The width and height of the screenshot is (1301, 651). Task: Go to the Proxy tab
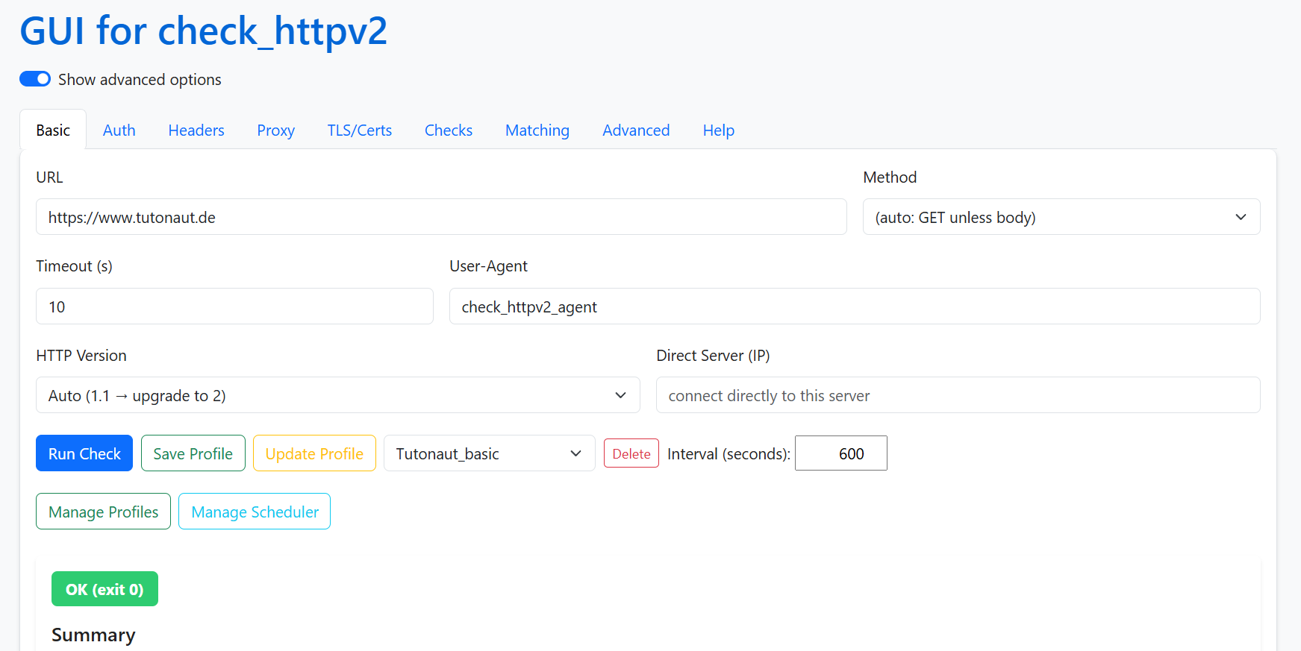275,130
